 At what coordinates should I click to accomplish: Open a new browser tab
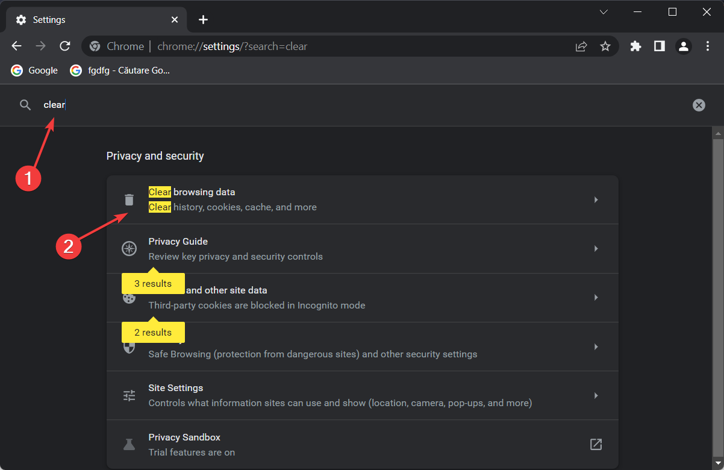pos(203,19)
